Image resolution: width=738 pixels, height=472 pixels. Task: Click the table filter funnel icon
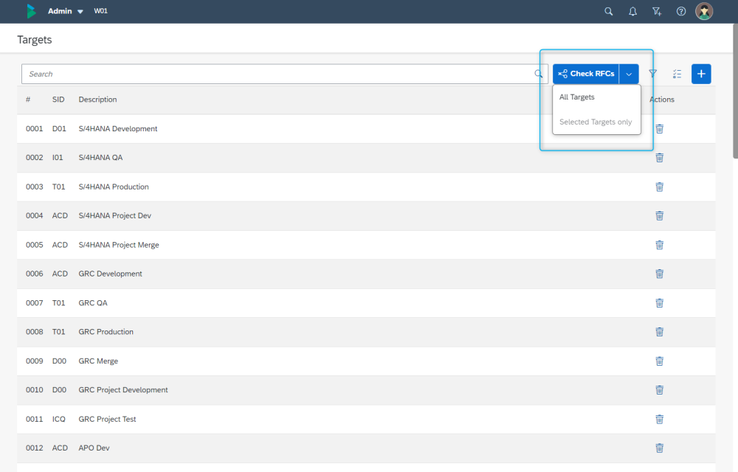pos(653,74)
